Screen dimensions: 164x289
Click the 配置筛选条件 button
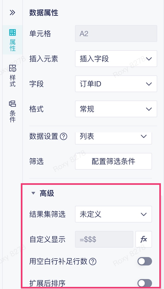[113, 161]
